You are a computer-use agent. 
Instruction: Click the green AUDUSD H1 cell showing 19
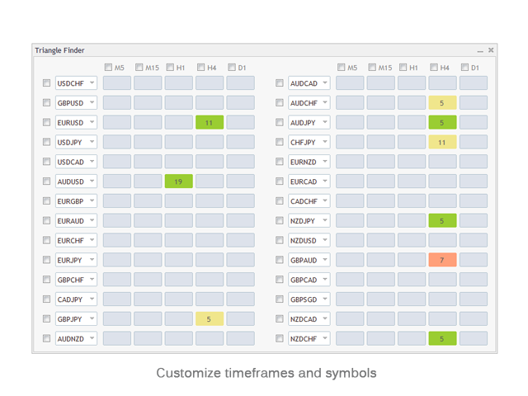(x=178, y=181)
